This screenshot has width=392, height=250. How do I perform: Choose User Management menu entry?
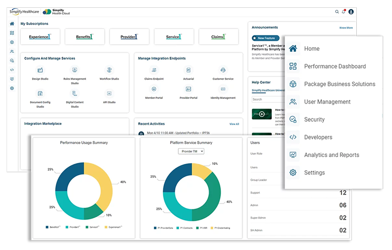point(327,102)
